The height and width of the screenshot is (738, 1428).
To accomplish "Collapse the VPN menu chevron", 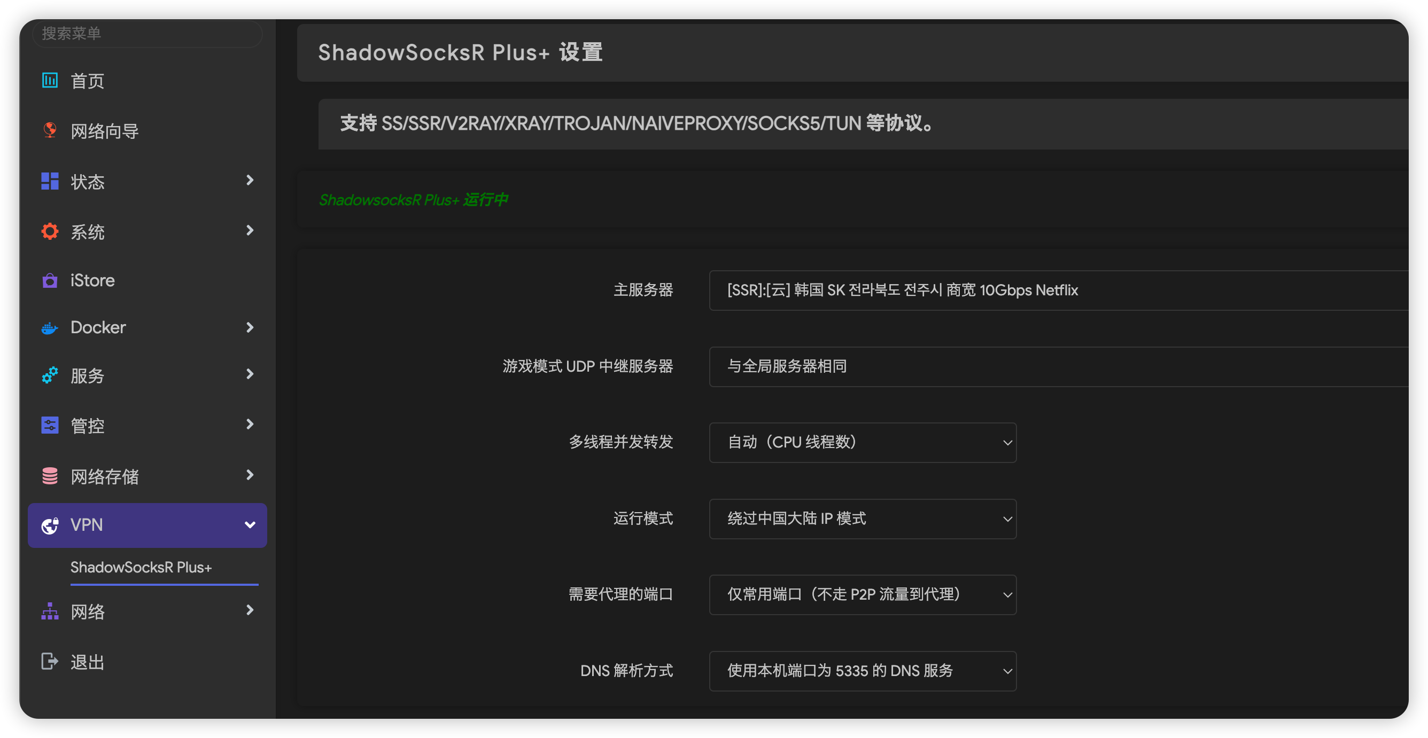I will click(250, 525).
